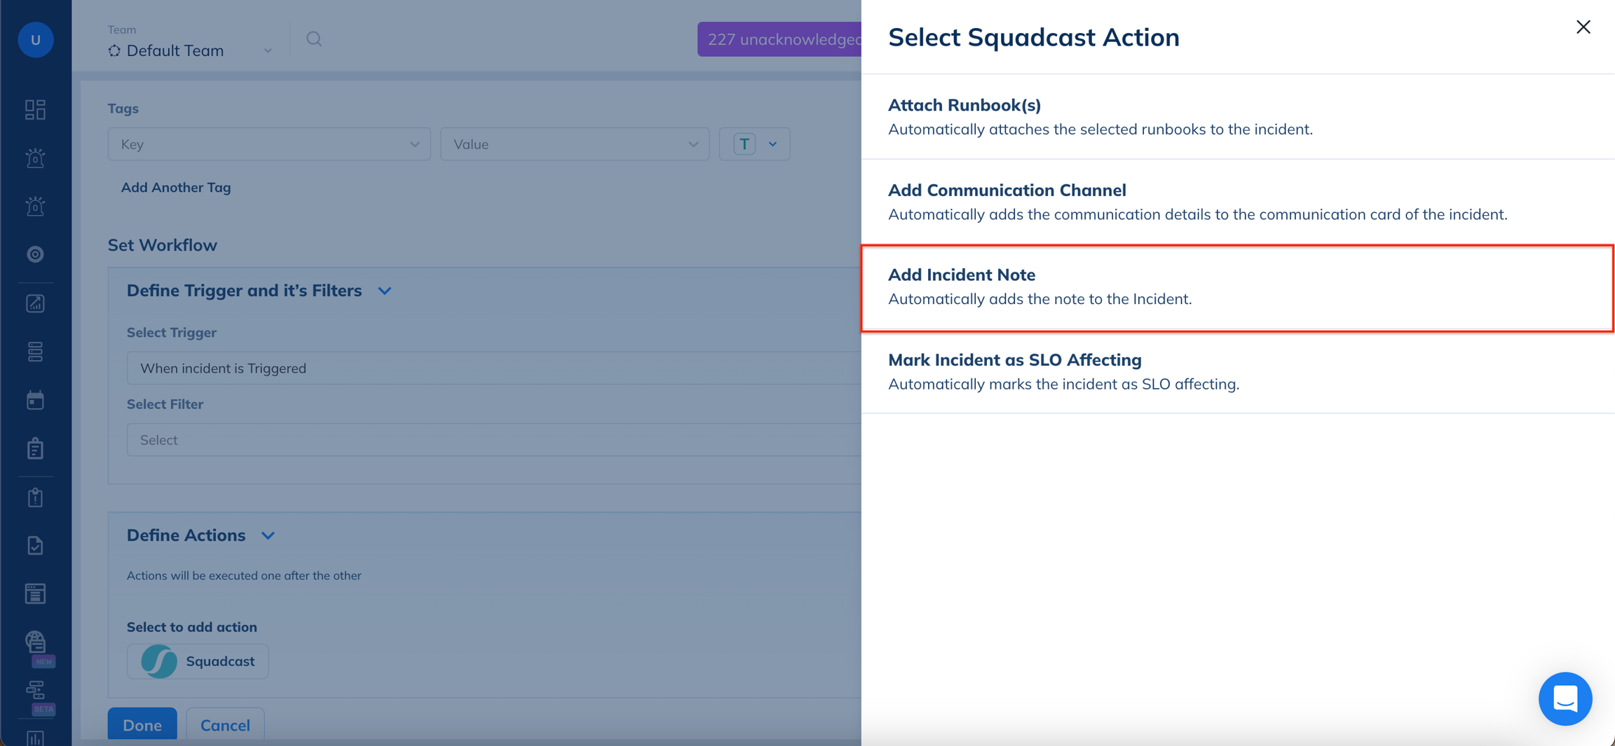This screenshot has width=1615, height=746.
Task: Choose the Attach Runbook(s) action
Action: tap(1238, 117)
